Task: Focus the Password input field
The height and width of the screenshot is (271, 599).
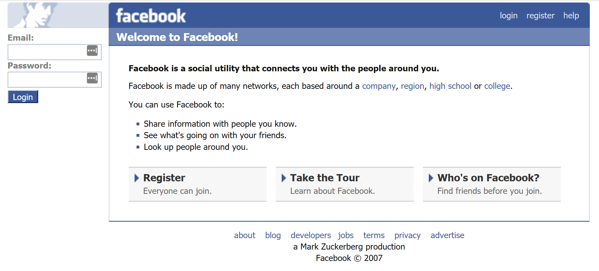Action: tap(55, 80)
